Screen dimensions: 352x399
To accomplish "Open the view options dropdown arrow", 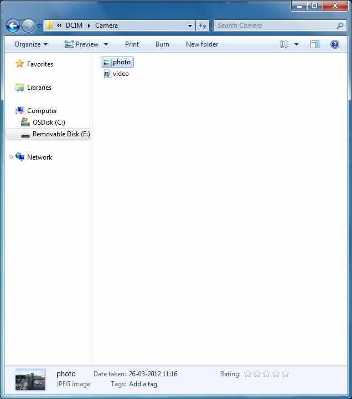I will coord(296,44).
